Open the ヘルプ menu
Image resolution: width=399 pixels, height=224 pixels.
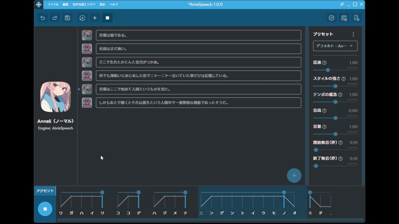point(113,4)
